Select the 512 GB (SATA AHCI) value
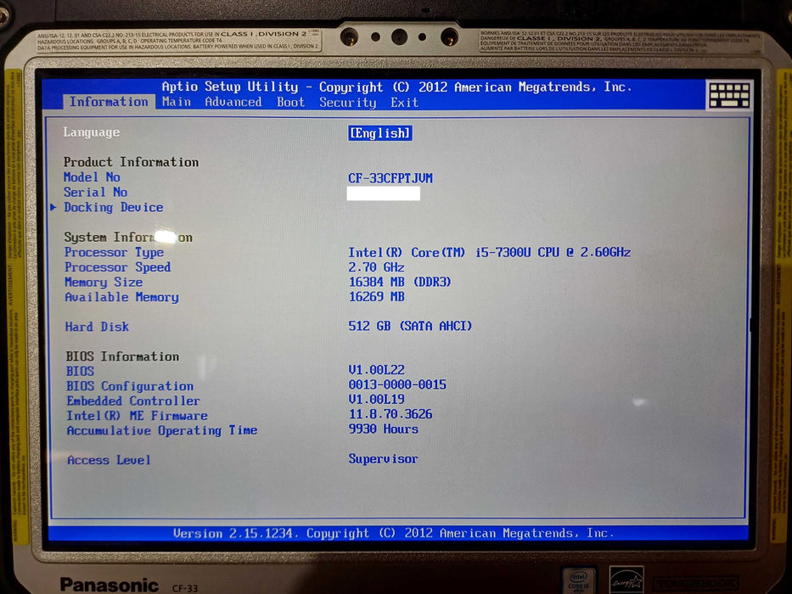The image size is (792, 594). 410,327
